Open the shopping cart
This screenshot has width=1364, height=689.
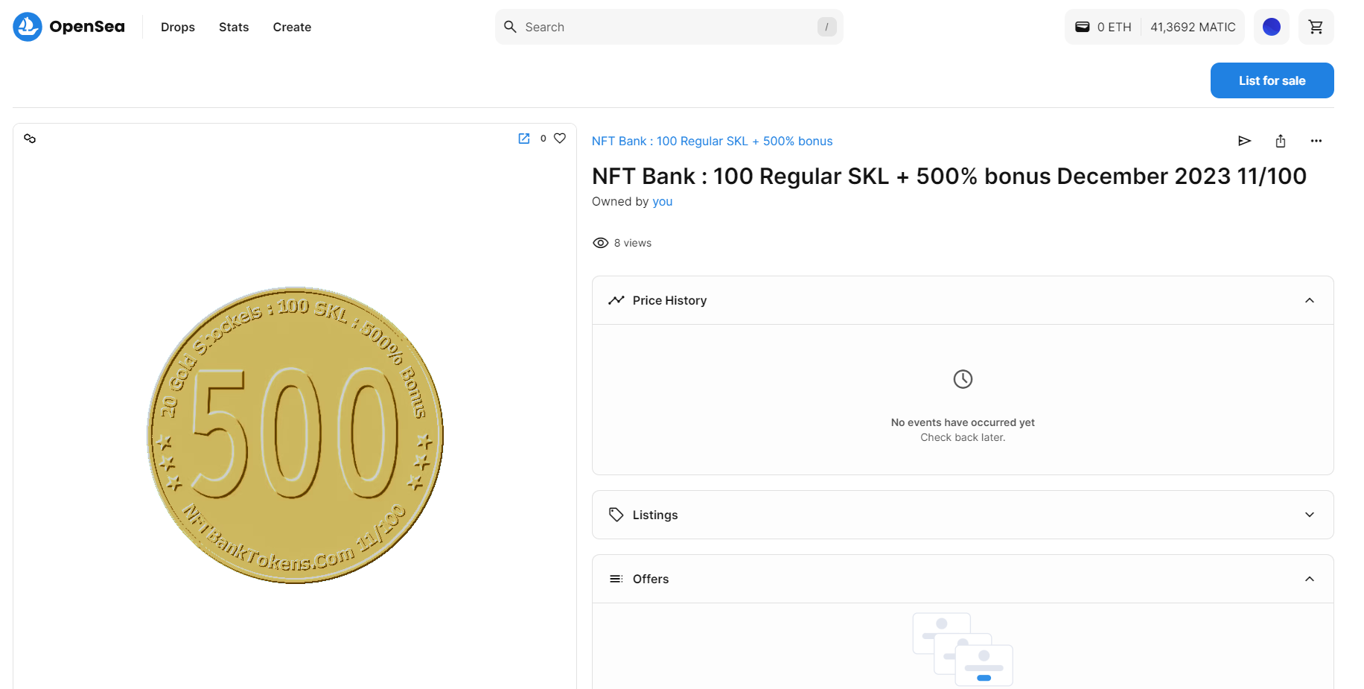[x=1316, y=27]
